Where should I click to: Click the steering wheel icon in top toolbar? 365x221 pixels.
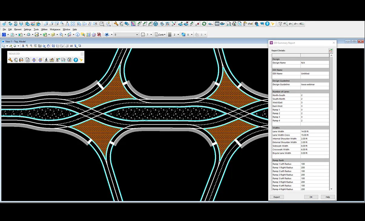click(x=155, y=24)
